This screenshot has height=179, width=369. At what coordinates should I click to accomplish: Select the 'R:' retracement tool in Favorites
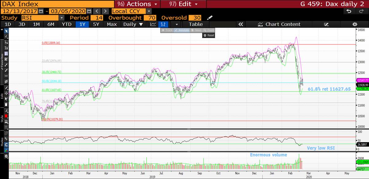6,59
